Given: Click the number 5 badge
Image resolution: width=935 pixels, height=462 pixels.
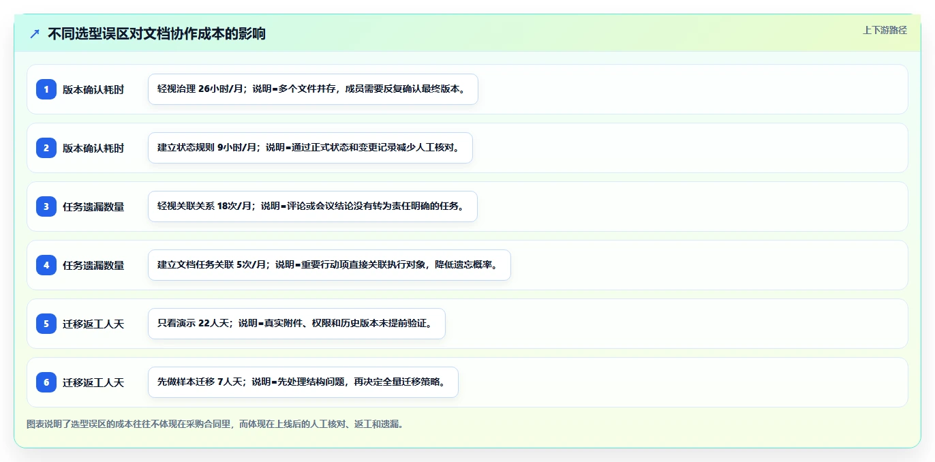Looking at the screenshot, I should point(46,324).
